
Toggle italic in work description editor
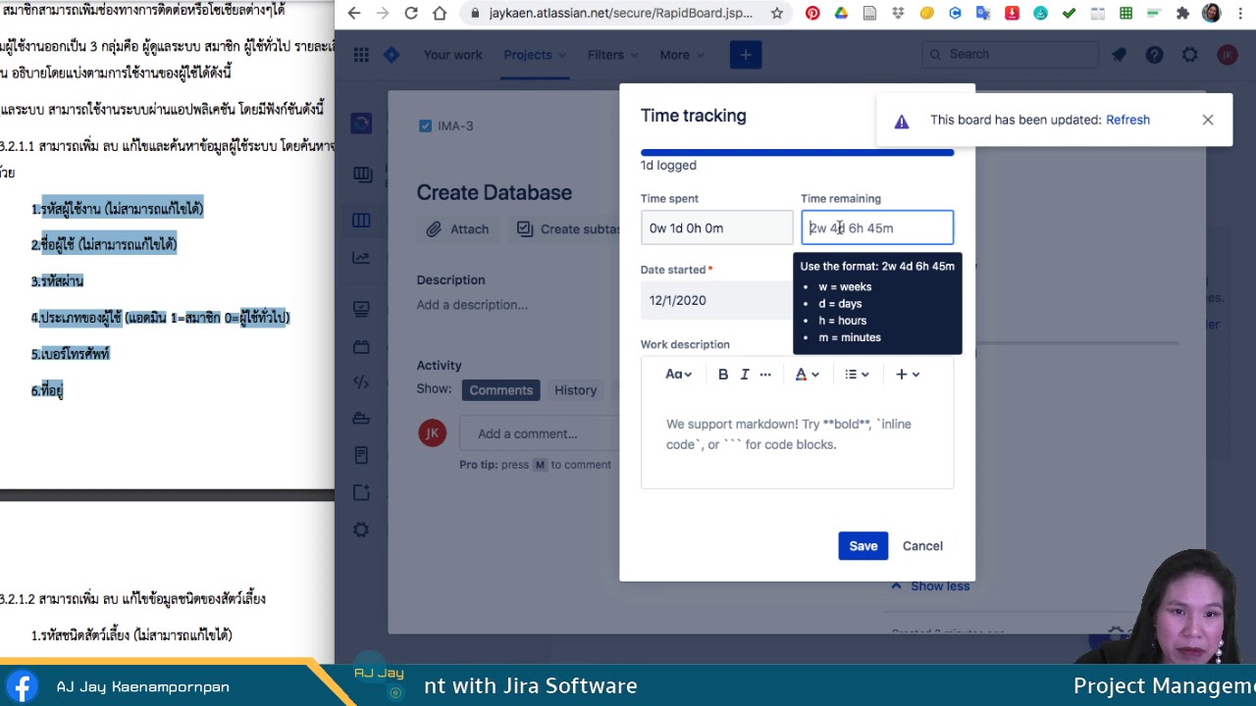[x=745, y=374]
